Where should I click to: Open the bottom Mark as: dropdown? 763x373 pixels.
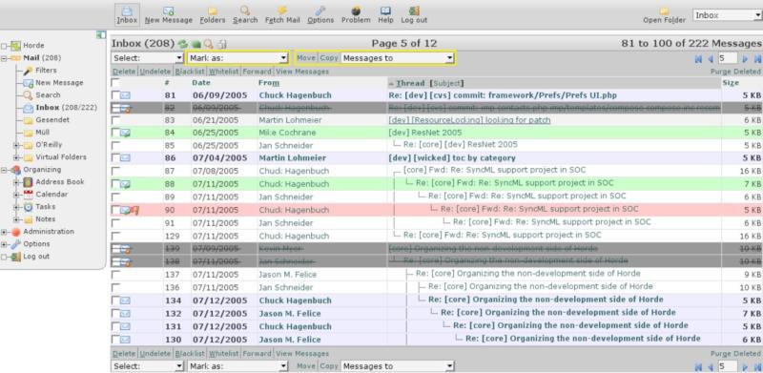[x=237, y=366]
